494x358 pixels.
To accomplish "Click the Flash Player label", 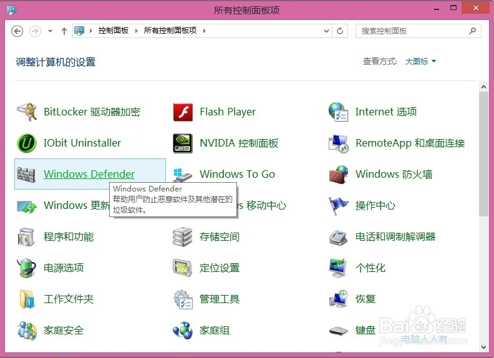I will (x=228, y=112).
